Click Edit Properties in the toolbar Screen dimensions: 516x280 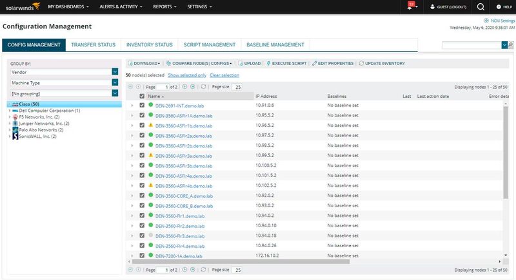333,63
